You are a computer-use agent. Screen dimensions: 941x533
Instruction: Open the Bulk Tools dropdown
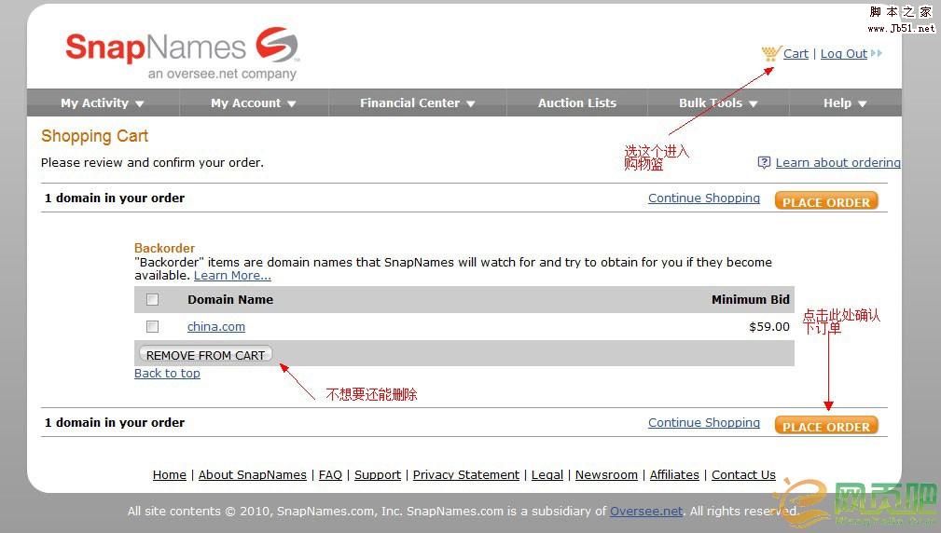[718, 103]
